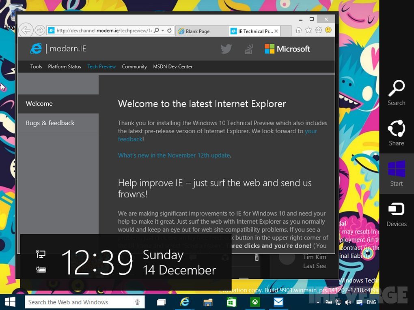Click the IE back navigation button
414x310 pixels.
click(26, 30)
